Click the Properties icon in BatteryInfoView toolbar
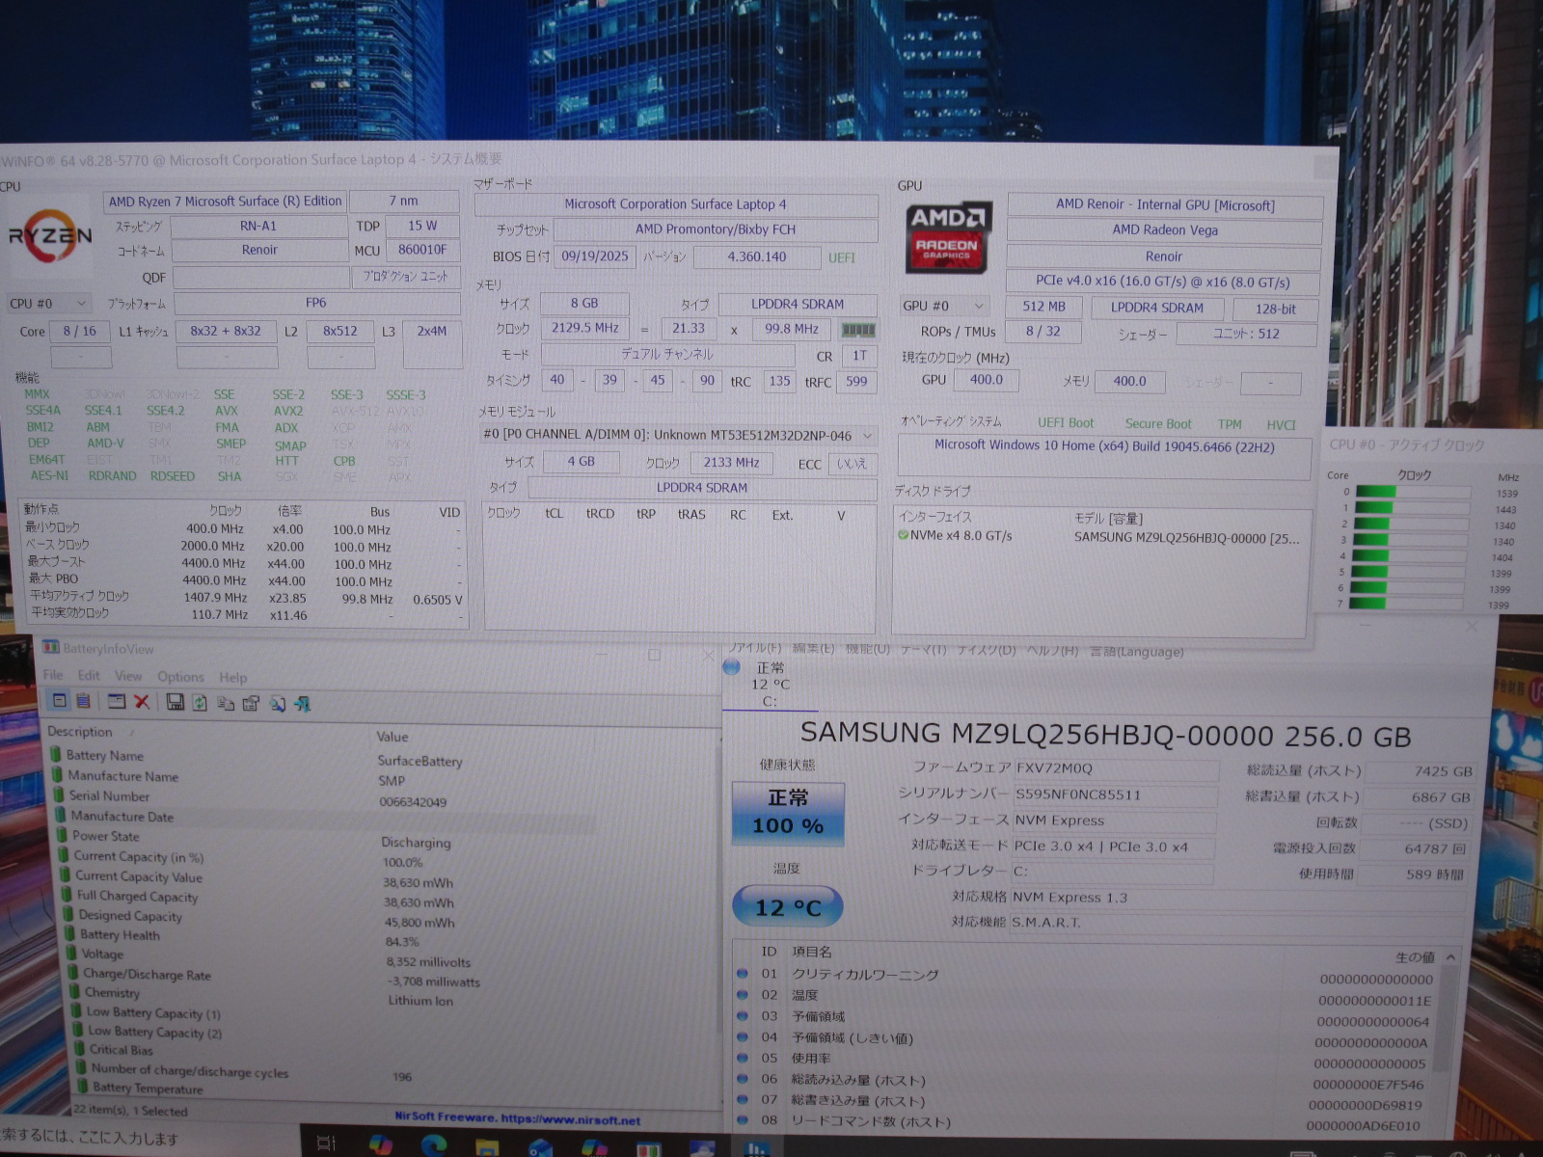The image size is (1543, 1157). click(251, 704)
